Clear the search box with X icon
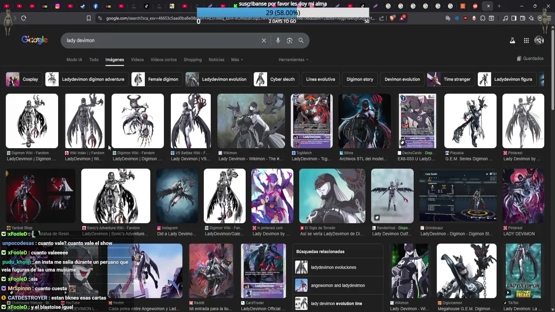This screenshot has width=555, height=312. point(264,40)
